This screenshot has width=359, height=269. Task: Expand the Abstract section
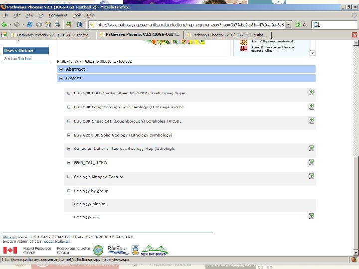[x=61, y=69]
